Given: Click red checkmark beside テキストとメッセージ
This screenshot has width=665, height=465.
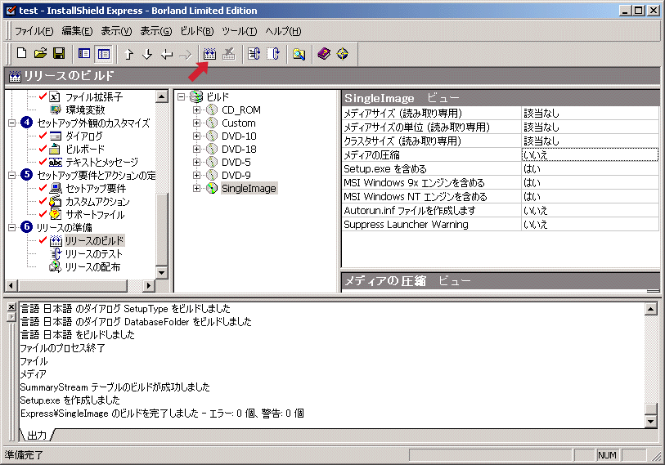Looking at the screenshot, I should point(43,162).
